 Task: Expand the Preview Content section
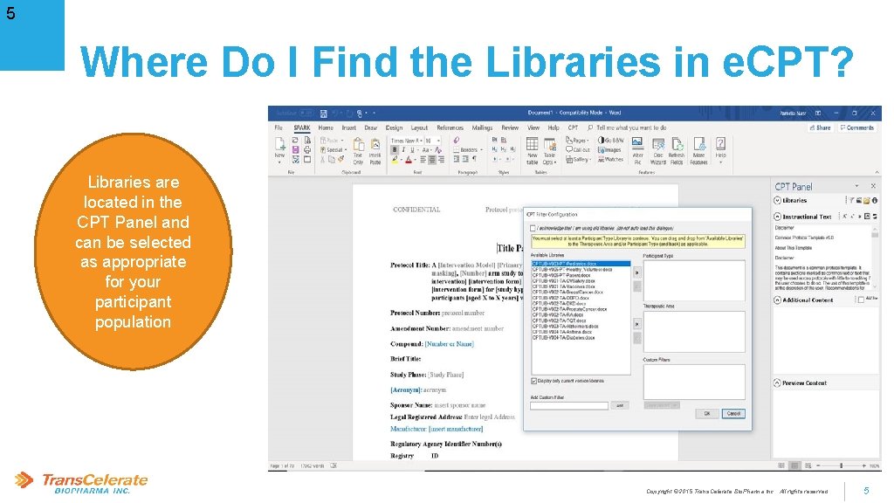776,382
